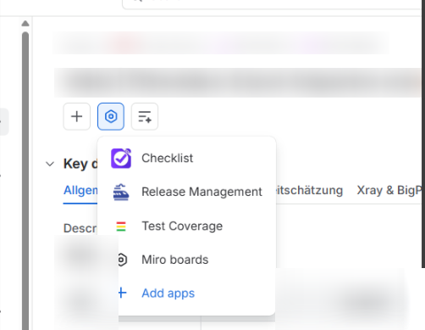Click the Miro boards hexagon icon
Image resolution: width=425 pixels, height=330 pixels.
pyautogui.click(x=123, y=260)
